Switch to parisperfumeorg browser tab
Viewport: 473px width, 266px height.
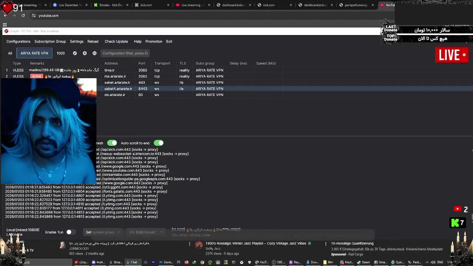pyautogui.click(x=356, y=5)
